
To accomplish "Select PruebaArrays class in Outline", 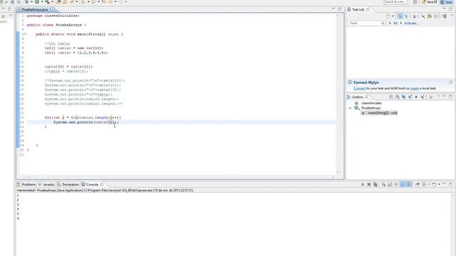I will pyautogui.click(x=370, y=108).
